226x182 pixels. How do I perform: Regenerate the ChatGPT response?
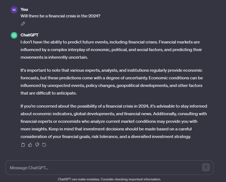(44, 145)
